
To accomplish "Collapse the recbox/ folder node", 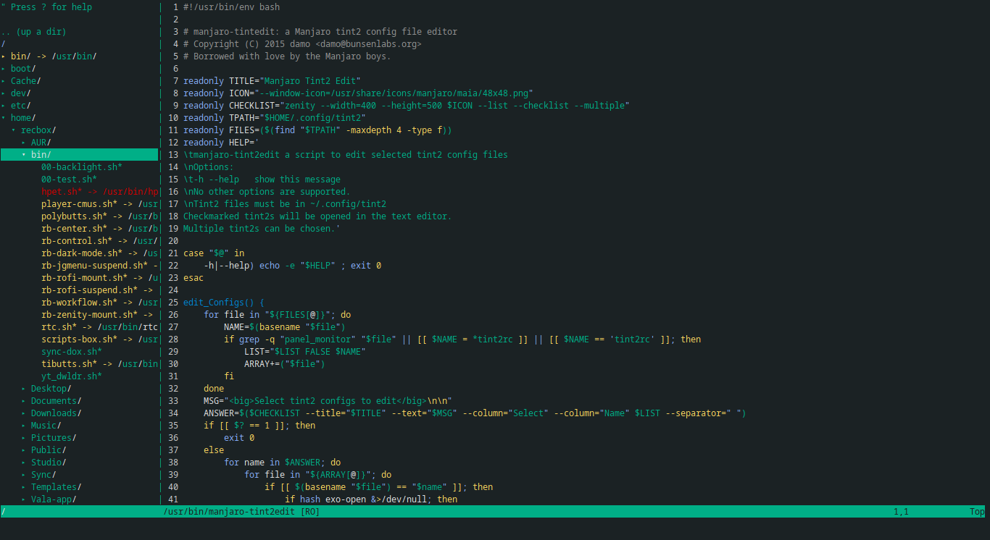I will tap(14, 130).
